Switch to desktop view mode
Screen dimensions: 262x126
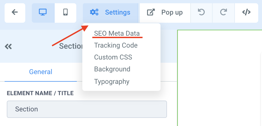click(x=43, y=13)
